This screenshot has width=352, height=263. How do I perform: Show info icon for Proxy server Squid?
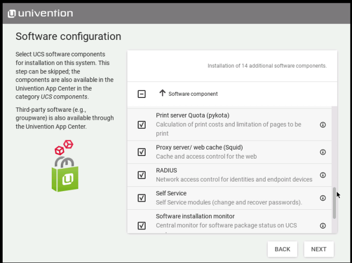[323, 152]
